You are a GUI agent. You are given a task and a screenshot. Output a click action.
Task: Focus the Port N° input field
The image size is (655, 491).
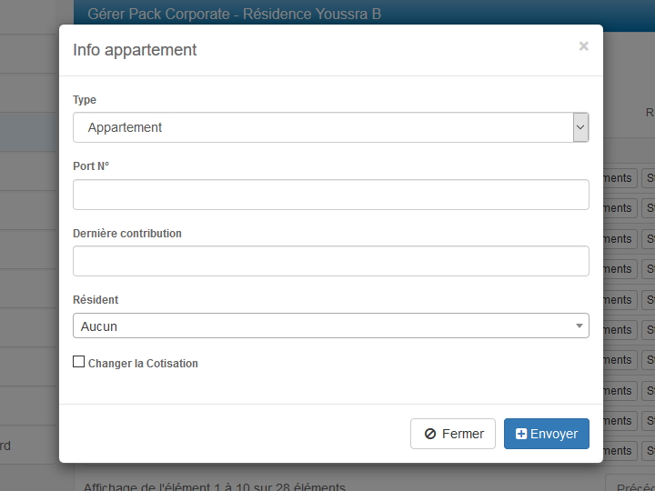pyautogui.click(x=330, y=195)
